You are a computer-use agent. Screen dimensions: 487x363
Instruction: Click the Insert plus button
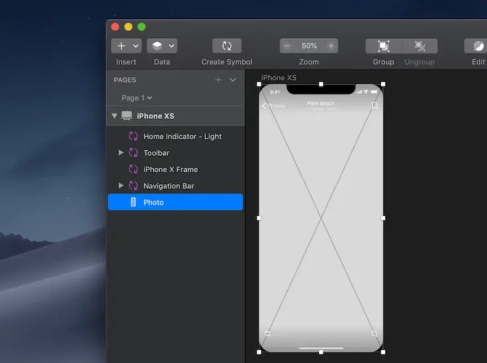pyautogui.click(x=121, y=46)
